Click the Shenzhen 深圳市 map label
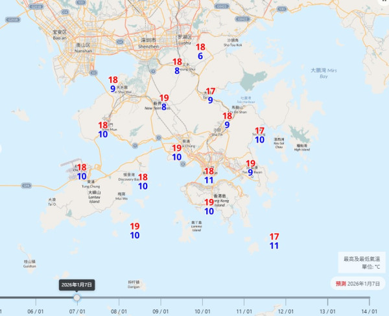389x316 pixels. coord(148,43)
